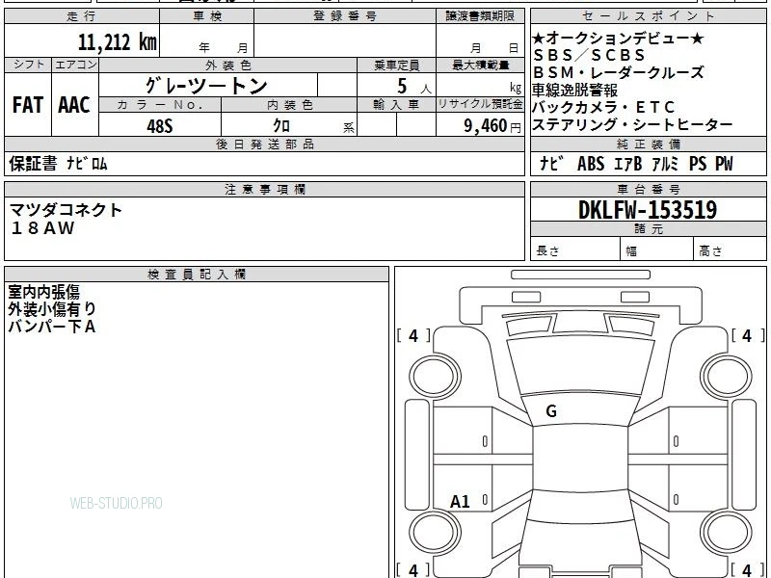Select the マツダコネクト note
This screenshot has height=578, width=771.
click(66, 210)
